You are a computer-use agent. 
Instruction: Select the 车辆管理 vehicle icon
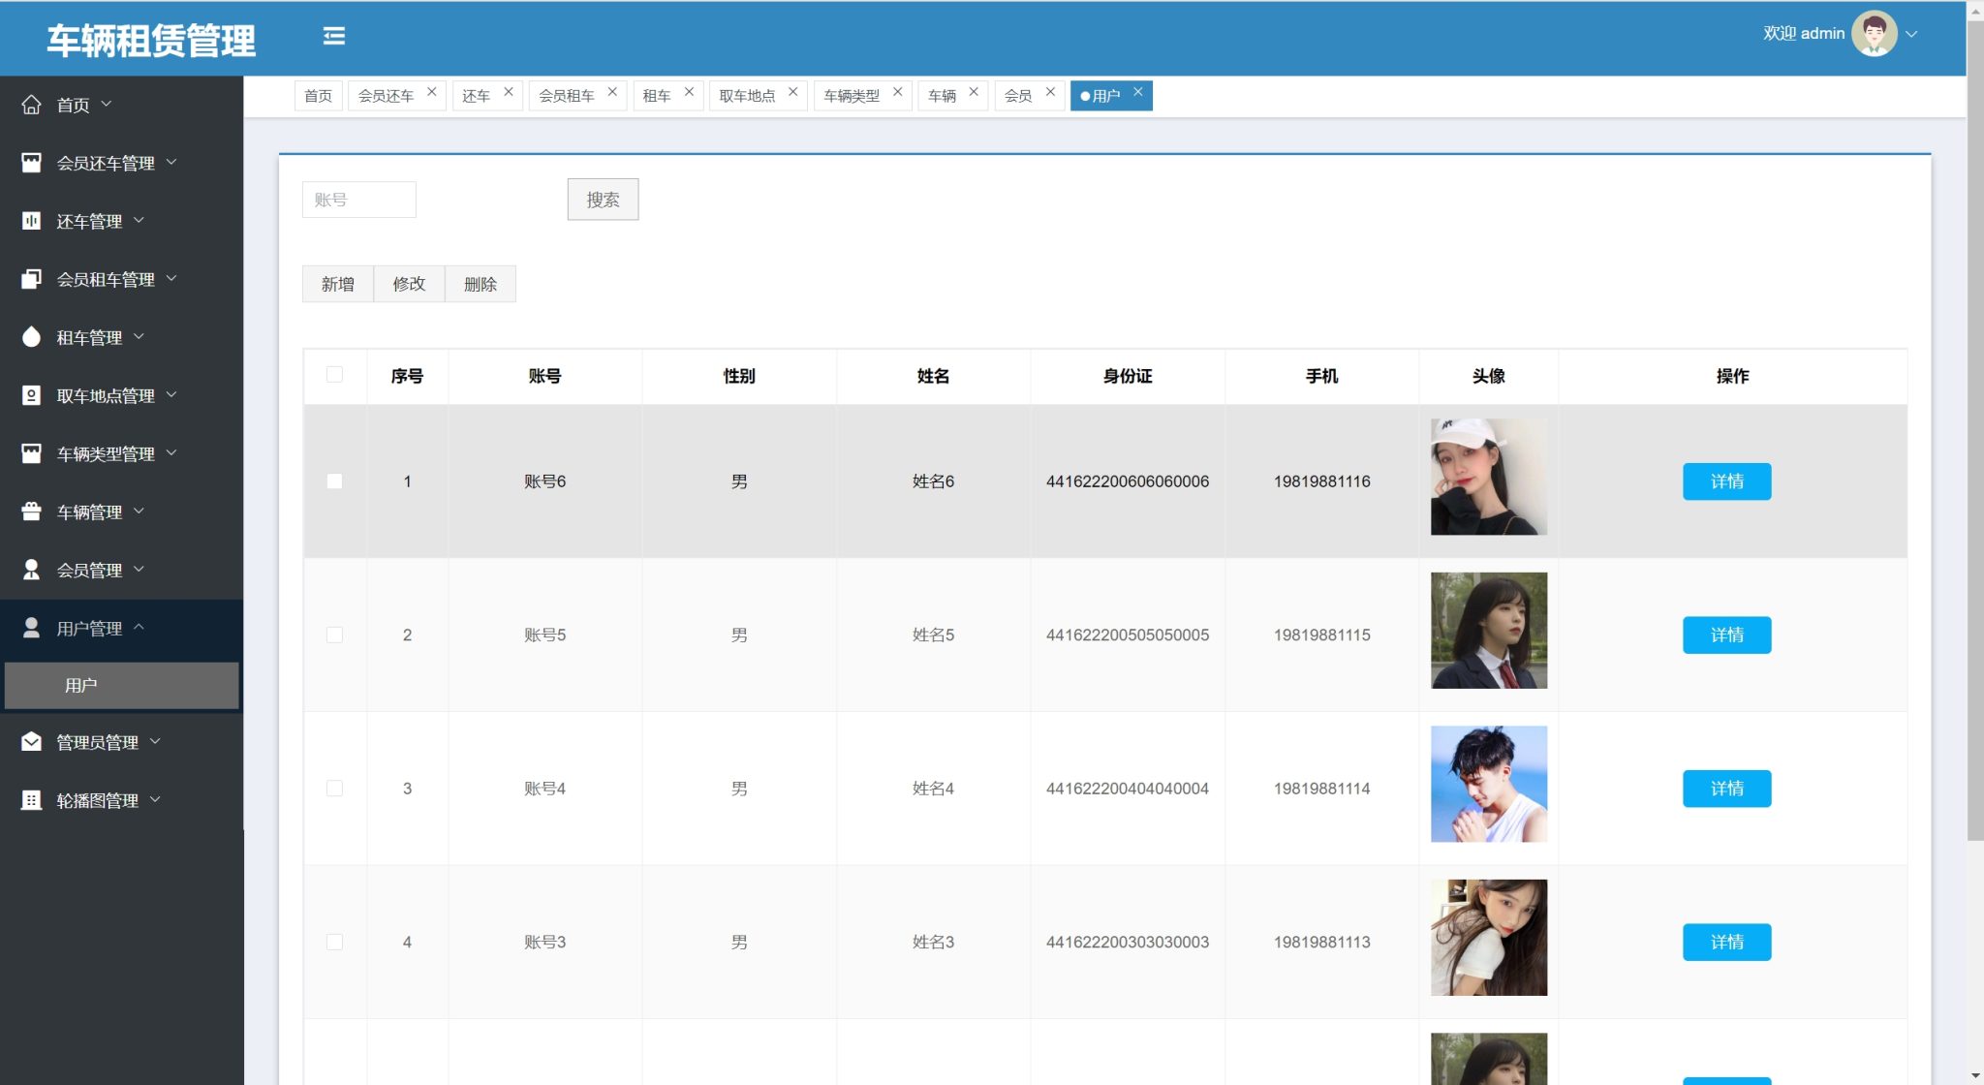click(32, 511)
